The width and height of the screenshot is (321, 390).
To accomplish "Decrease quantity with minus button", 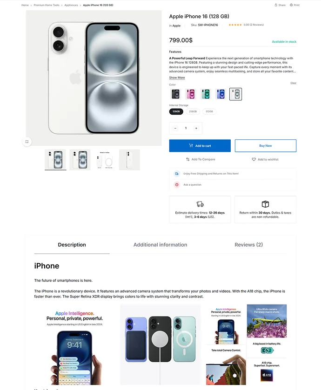I will [x=175, y=128].
